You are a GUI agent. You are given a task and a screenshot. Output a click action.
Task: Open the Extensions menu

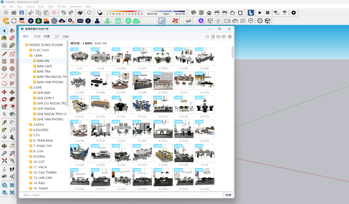(76, 6)
